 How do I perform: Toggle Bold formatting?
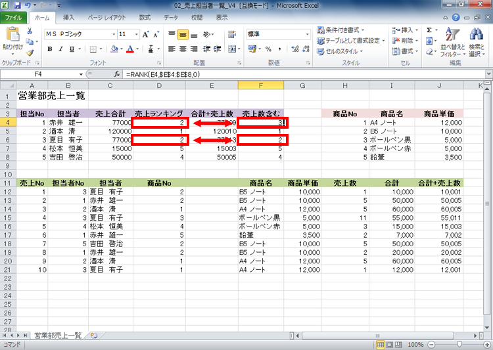[x=50, y=49]
